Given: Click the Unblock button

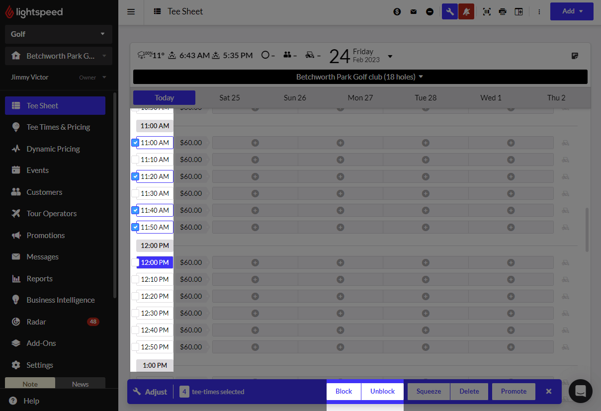Looking at the screenshot, I should tap(382, 392).
